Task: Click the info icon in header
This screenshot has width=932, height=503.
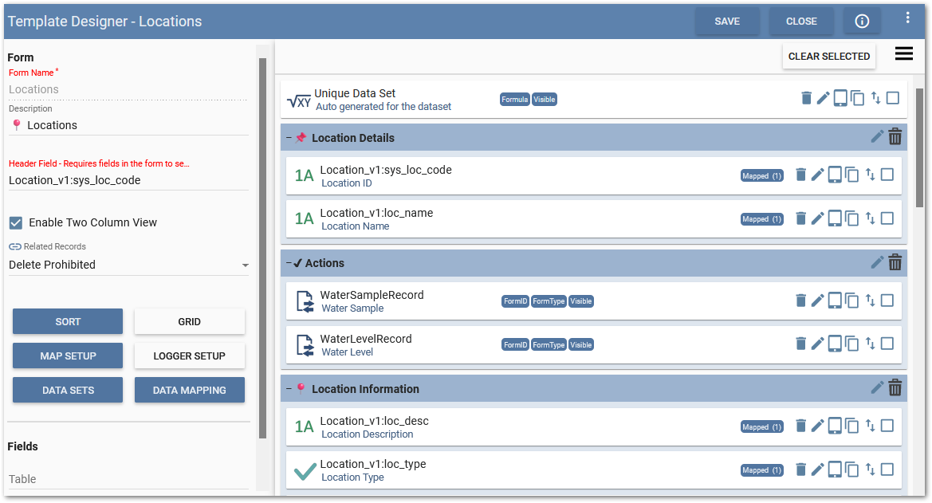Action: (x=862, y=22)
